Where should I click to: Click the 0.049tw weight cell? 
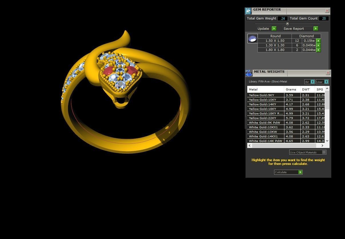click(x=309, y=45)
